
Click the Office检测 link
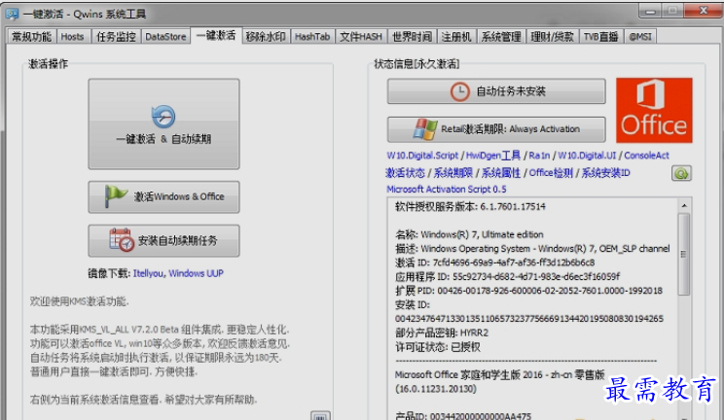551,173
